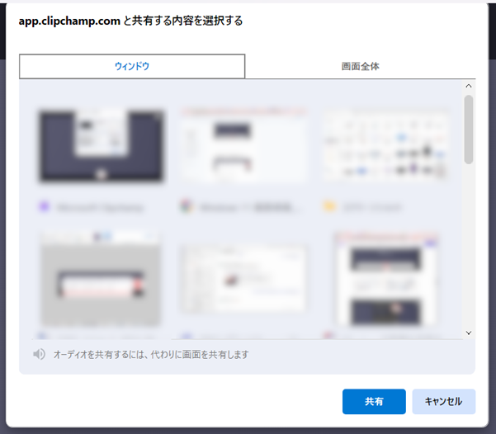Click the yellow folder icon under third thumbnail

pos(329,207)
